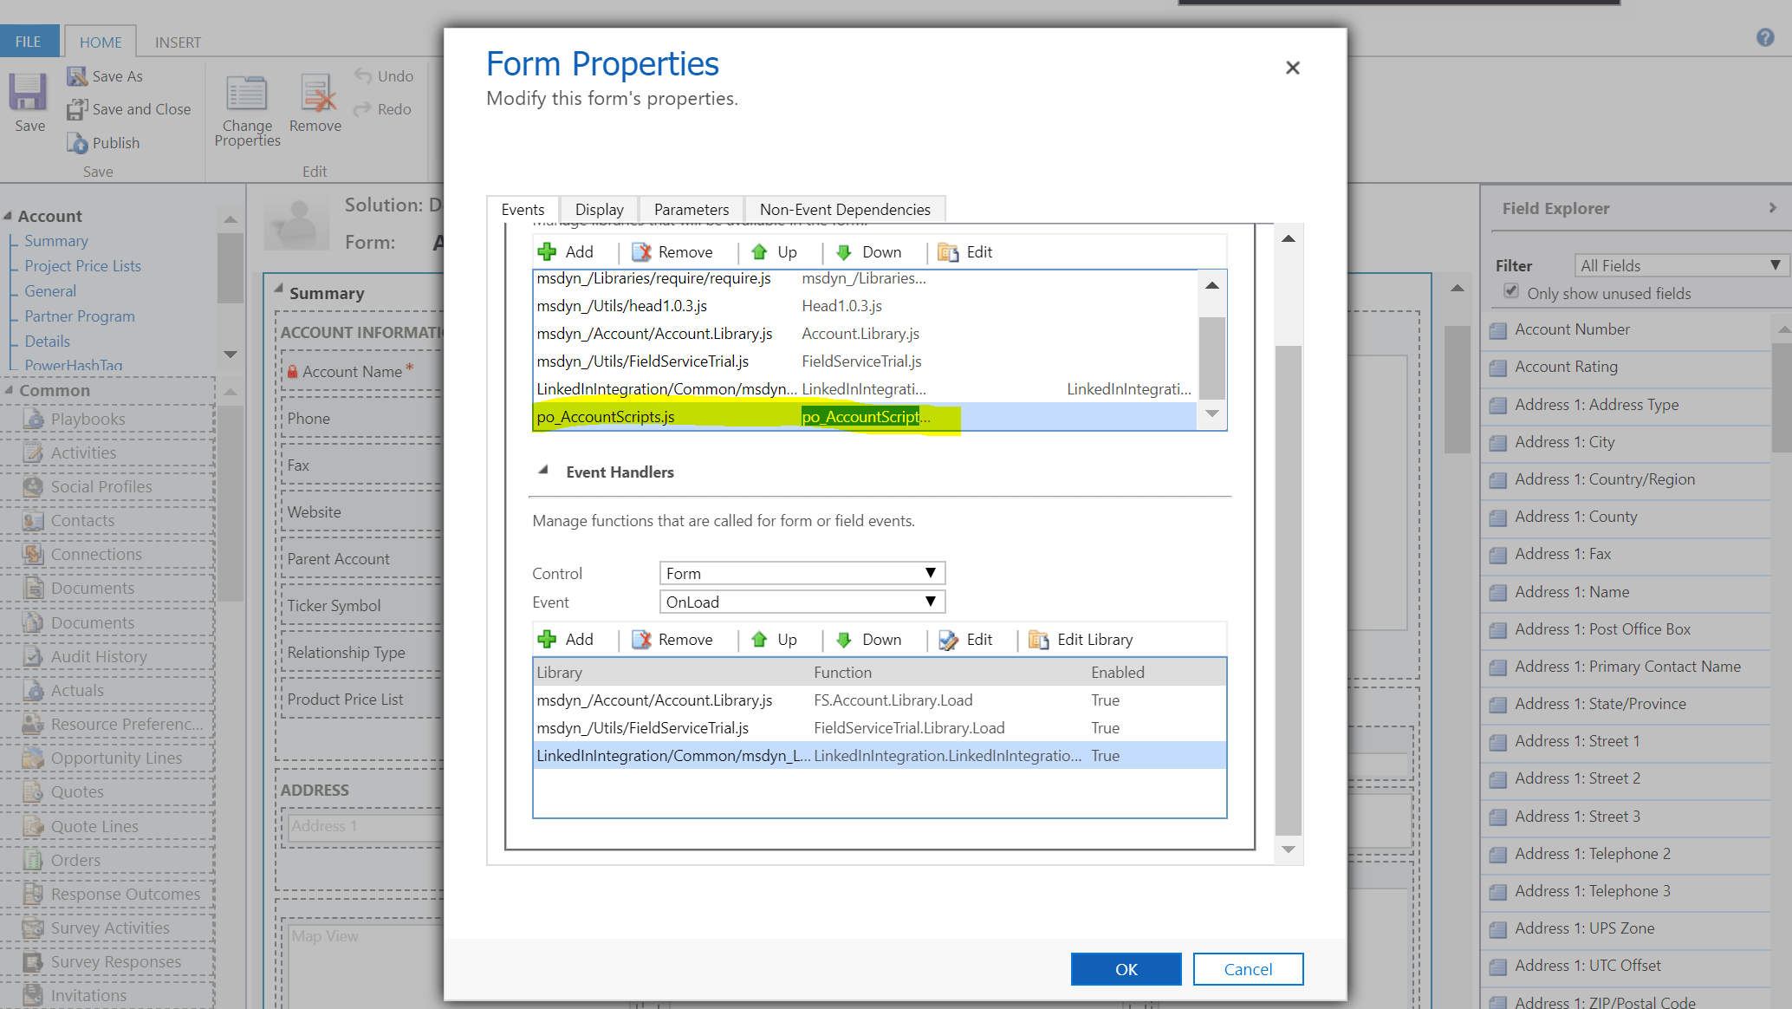Switch to the Display tab
Viewport: 1792px width, 1009px height.
point(599,210)
